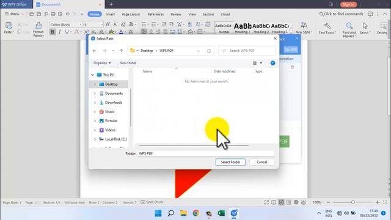
Task: Click the Search WPS PDF field
Action: pyautogui.click(x=247, y=51)
